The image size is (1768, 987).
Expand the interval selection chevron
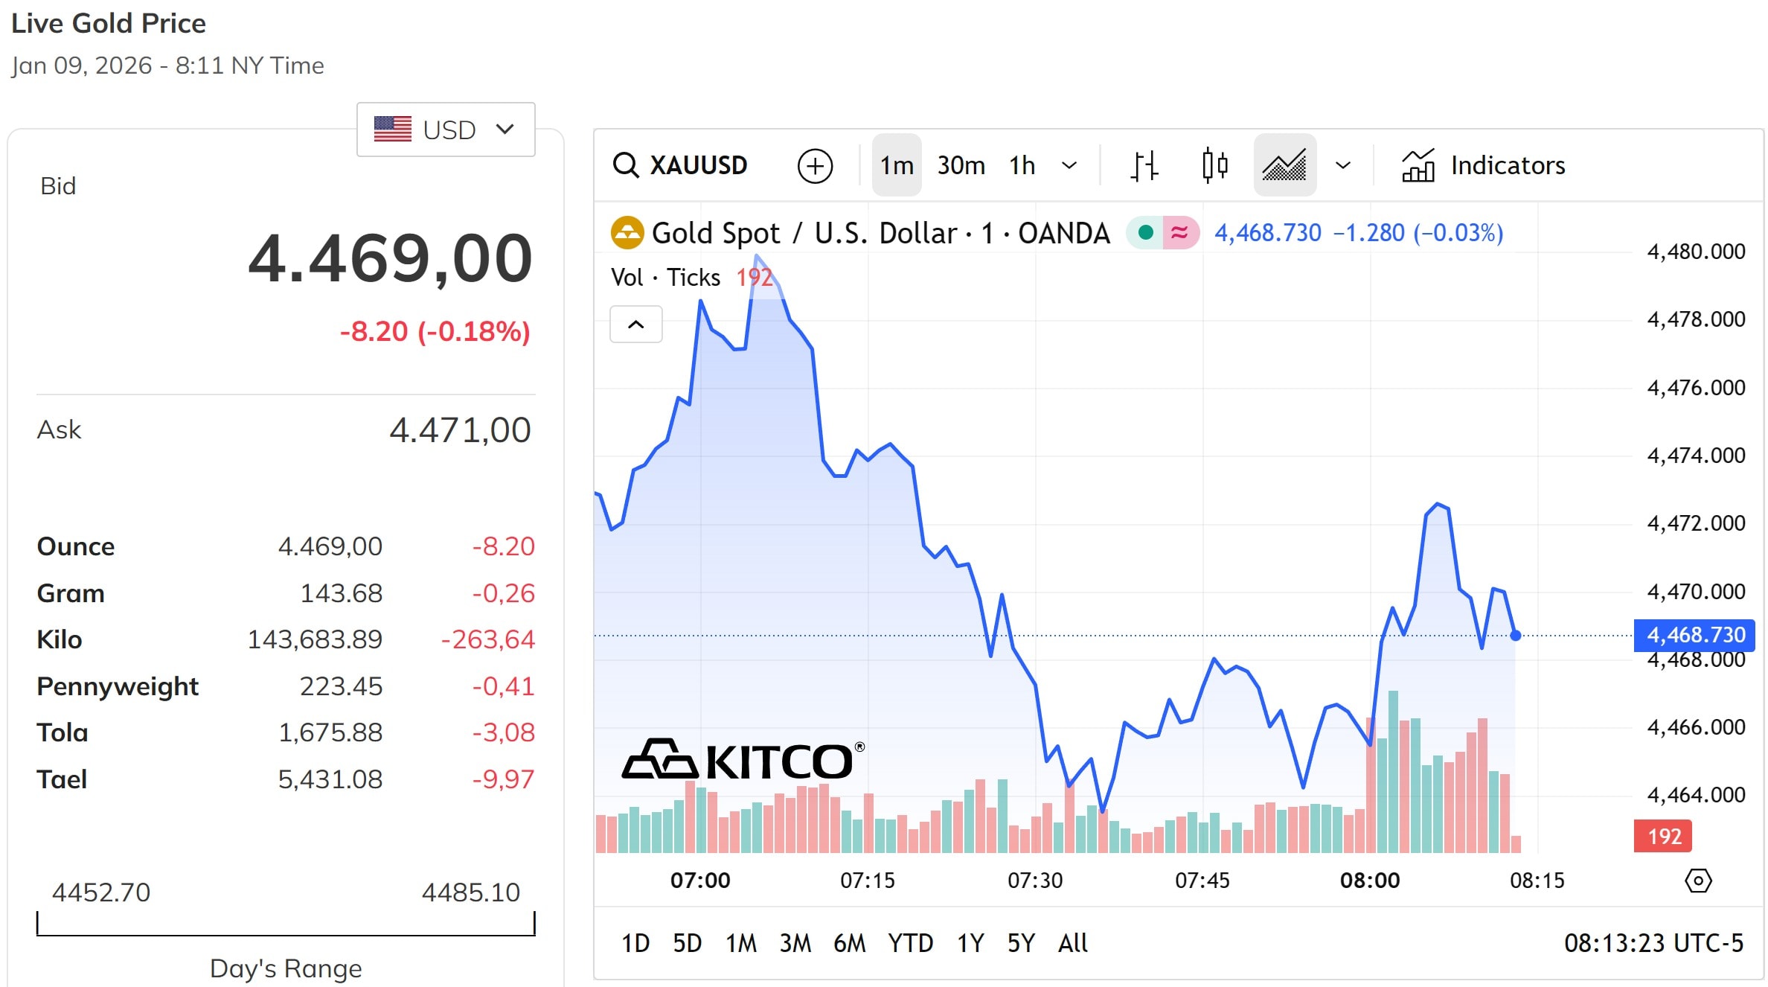pyautogui.click(x=1070, y=164)
